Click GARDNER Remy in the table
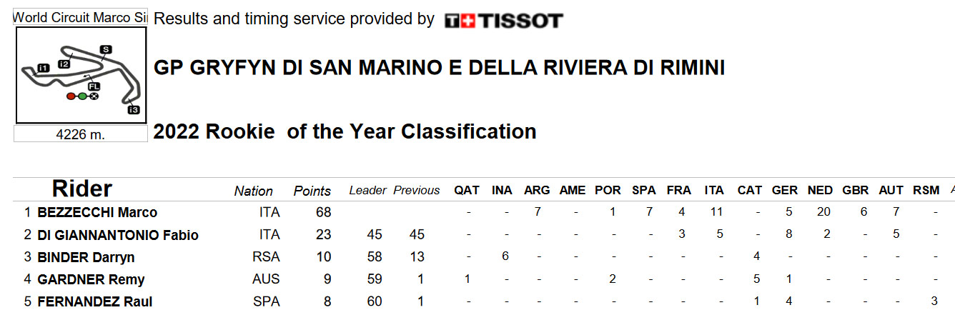 [91, 279]
